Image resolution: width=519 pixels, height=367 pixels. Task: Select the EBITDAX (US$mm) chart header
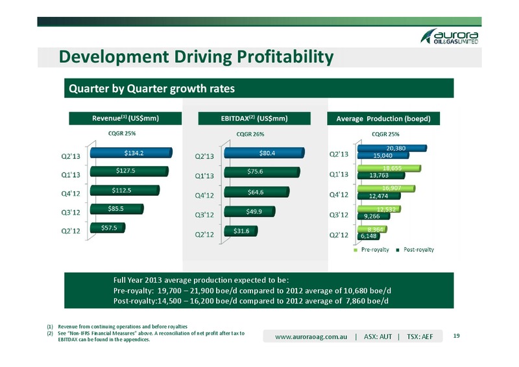click(254, 119)
